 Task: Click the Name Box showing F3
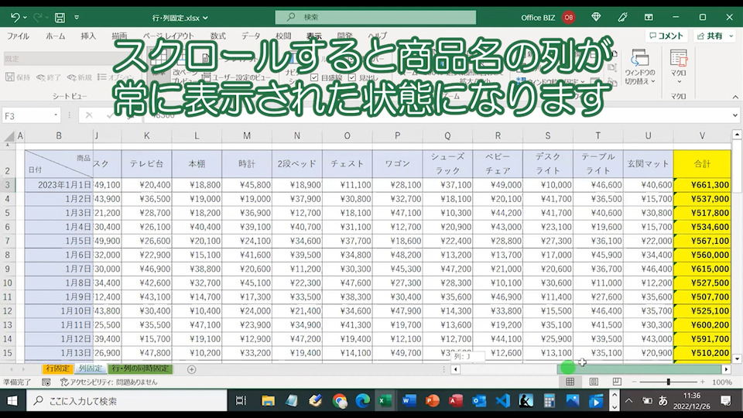pos(26,115)
